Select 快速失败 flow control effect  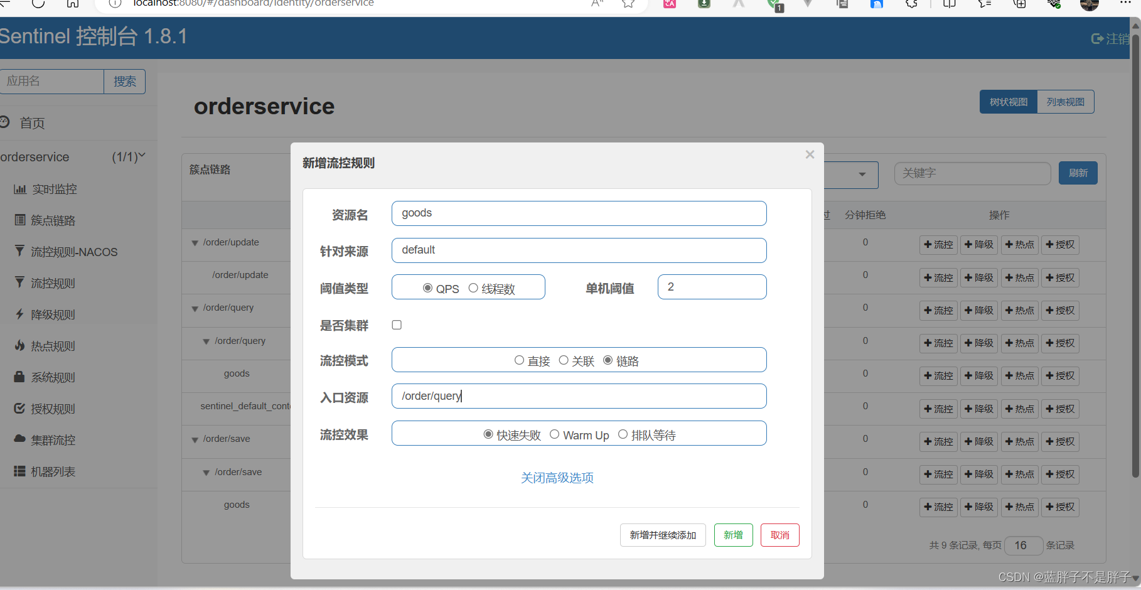(488, 434)
